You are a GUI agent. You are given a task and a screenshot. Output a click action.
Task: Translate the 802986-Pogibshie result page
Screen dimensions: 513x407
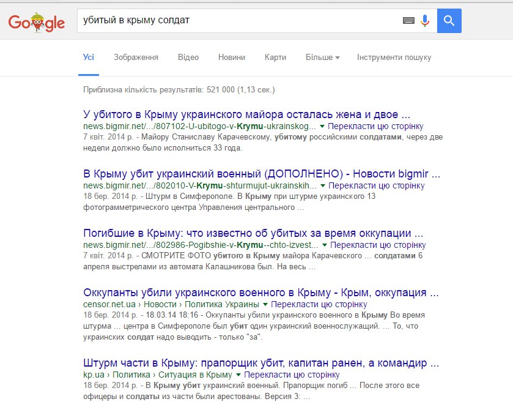pos(378,245)
